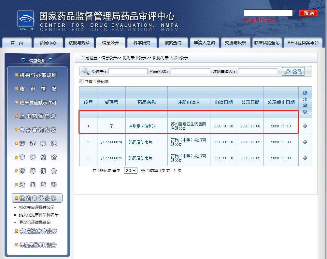
Task: Click plus icon for JXHS2000074 row
Action: coord(305,142)
